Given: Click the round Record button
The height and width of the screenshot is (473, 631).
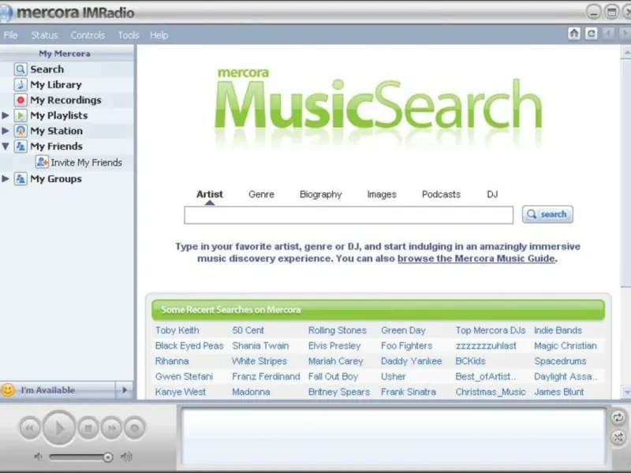Looking at the screenshot, I should [134, 428].
